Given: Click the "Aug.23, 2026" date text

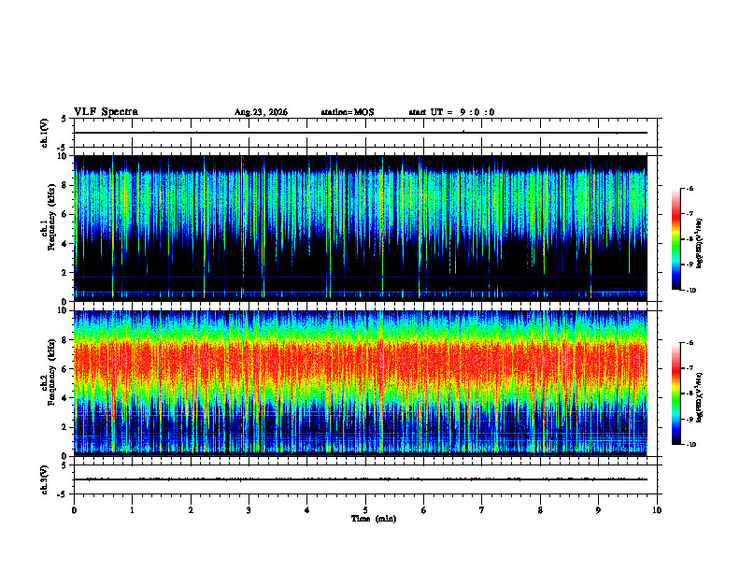Looking at the screenshot, I should pyautogui.click(x=261, y=112).
